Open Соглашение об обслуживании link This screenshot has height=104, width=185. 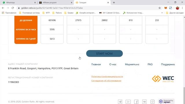click(106, 81)
